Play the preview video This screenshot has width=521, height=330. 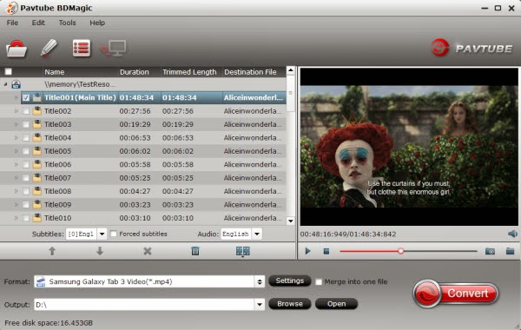coord(307,251)
